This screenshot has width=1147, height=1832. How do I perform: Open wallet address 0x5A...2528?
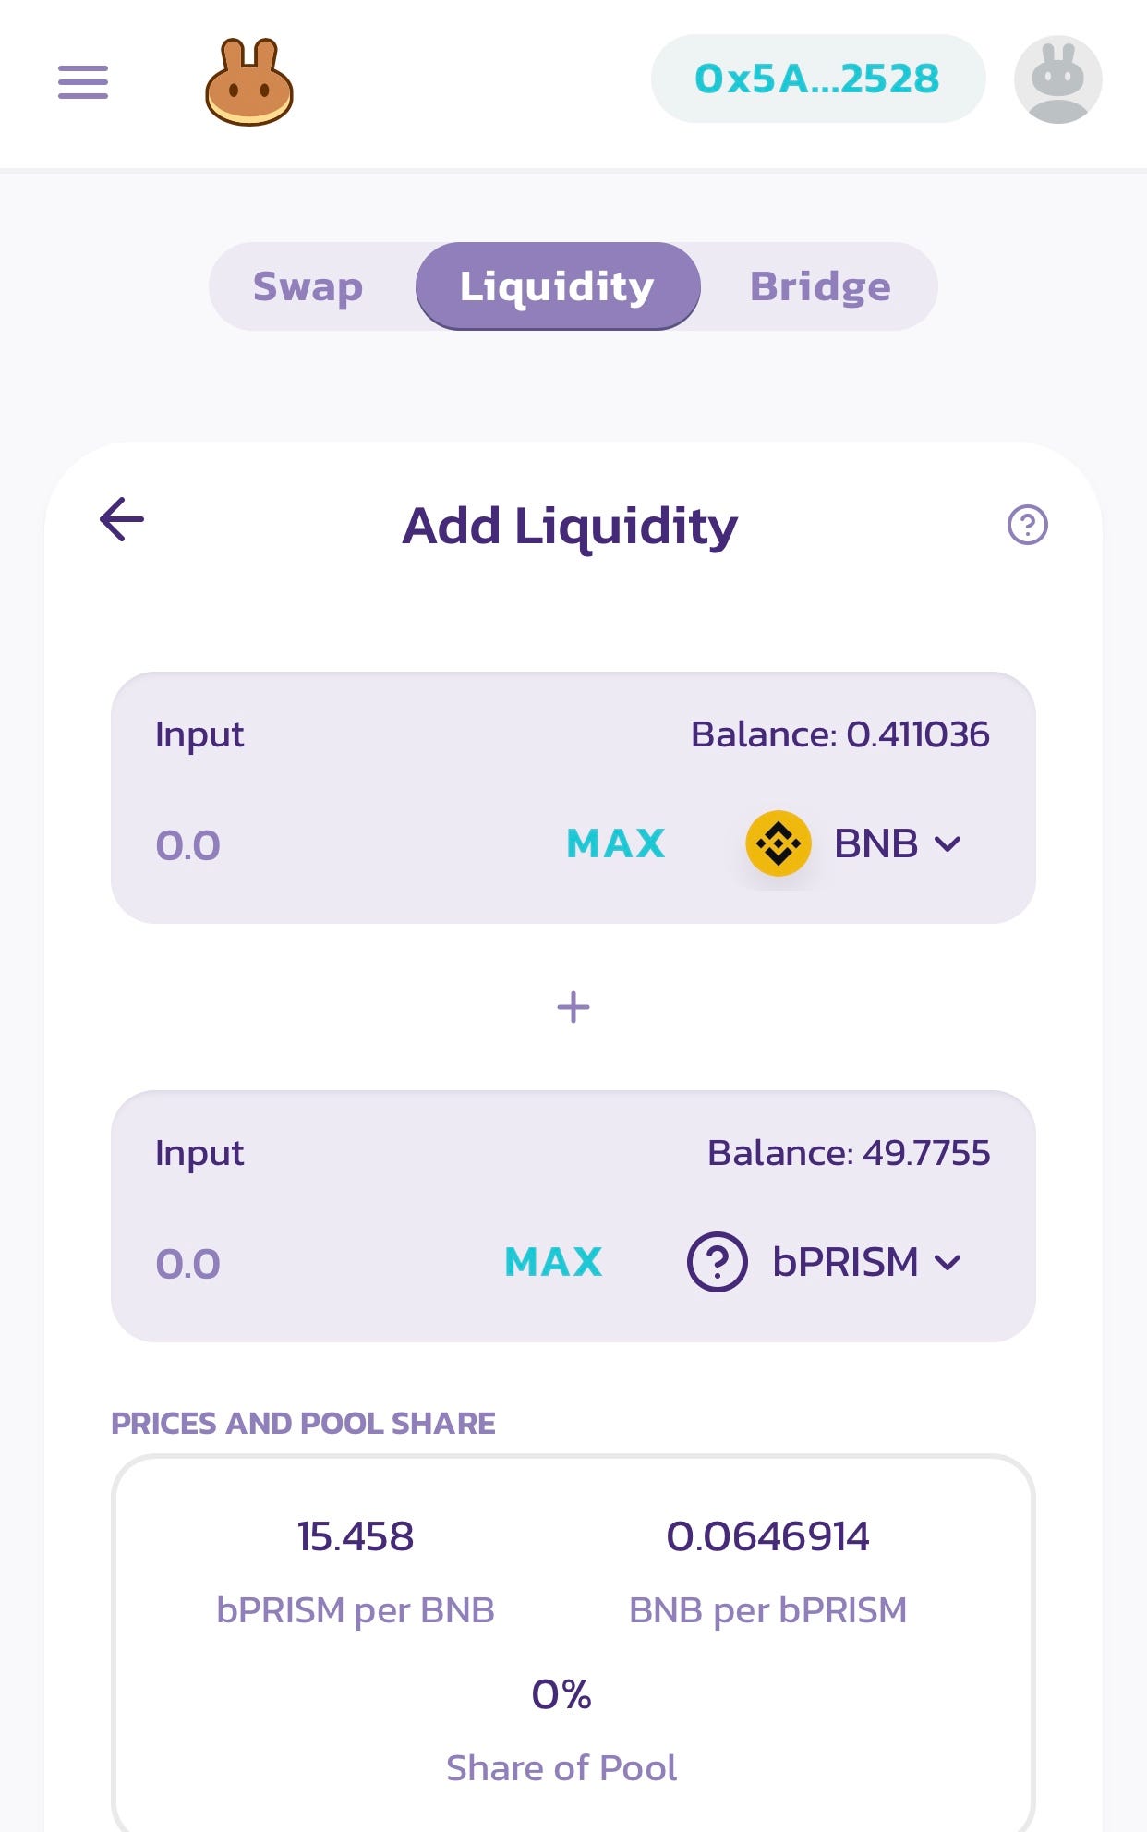coord(817,79)
